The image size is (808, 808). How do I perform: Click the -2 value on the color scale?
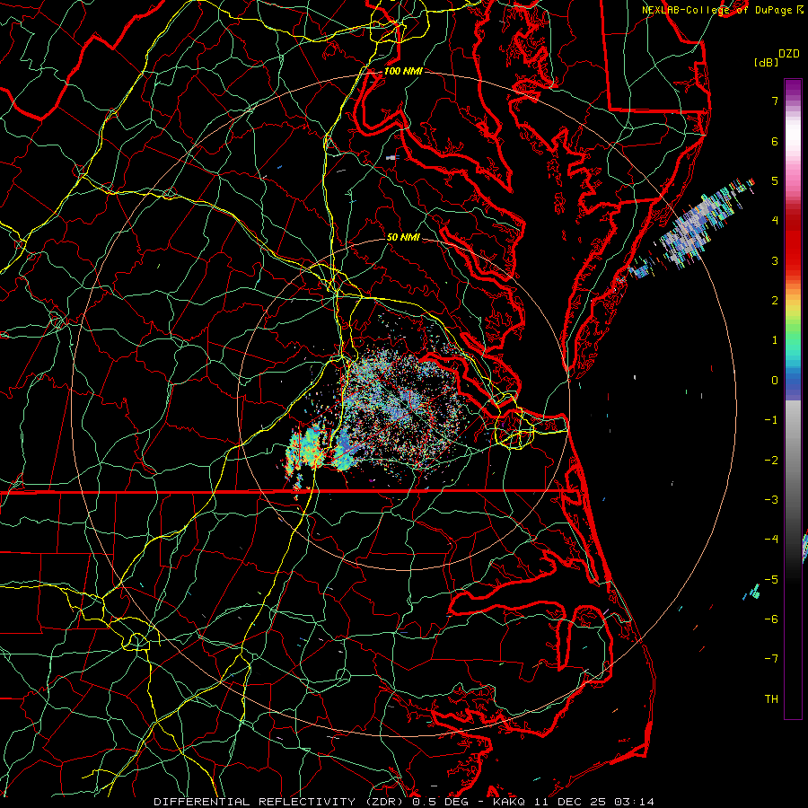tap(771, 461)
